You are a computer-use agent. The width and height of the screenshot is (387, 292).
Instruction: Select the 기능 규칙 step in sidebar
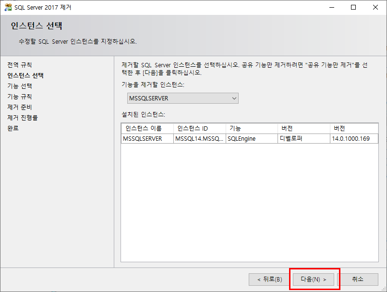20,97
